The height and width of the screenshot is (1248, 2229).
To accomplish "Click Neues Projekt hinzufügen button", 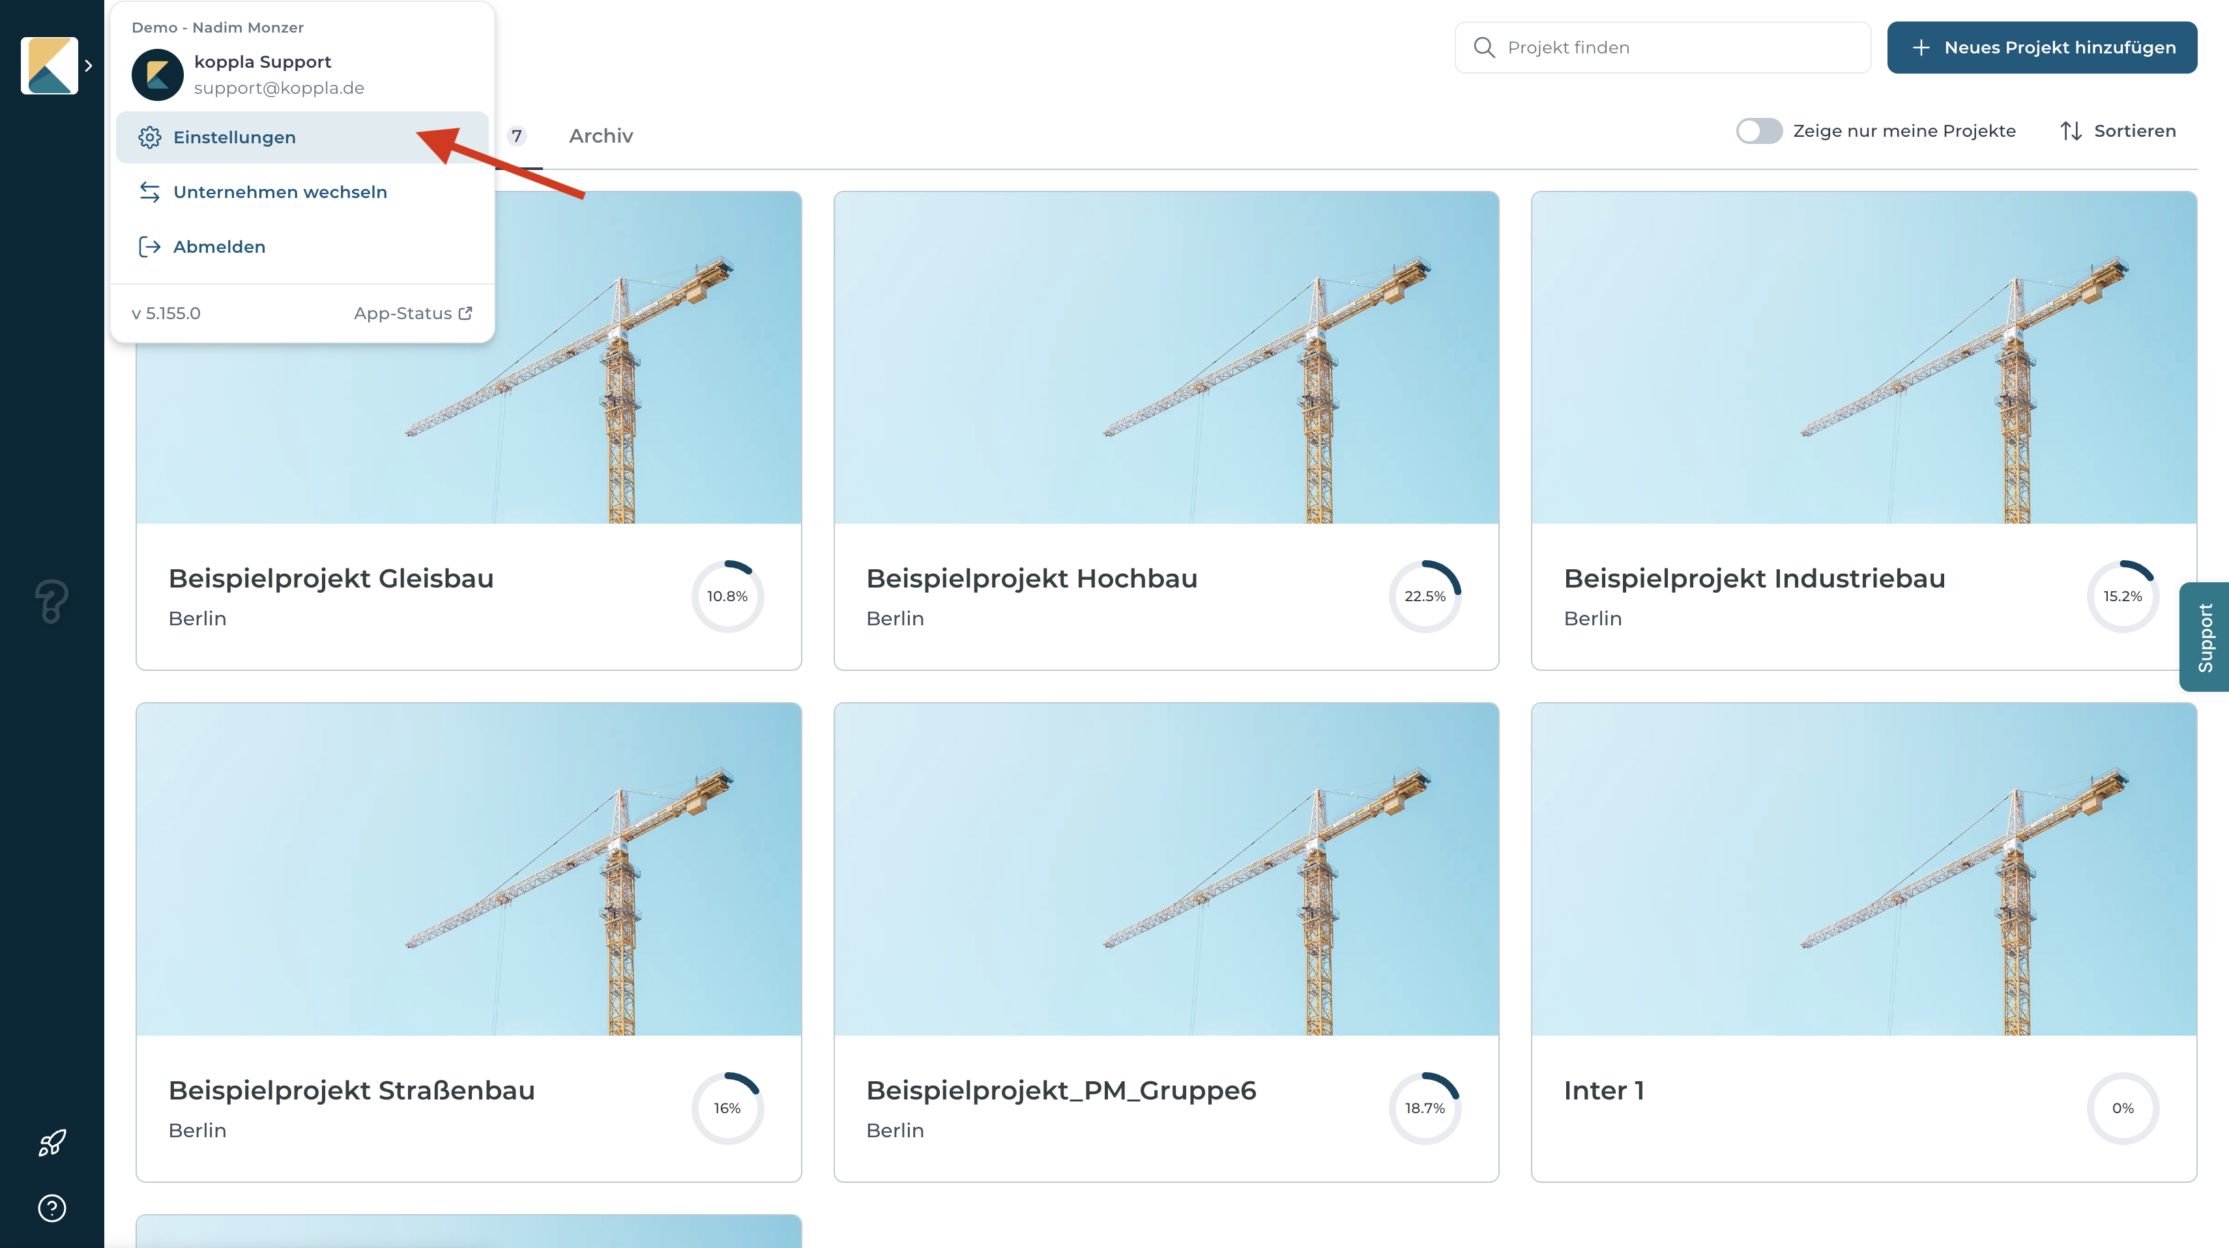I will 2041,48.
